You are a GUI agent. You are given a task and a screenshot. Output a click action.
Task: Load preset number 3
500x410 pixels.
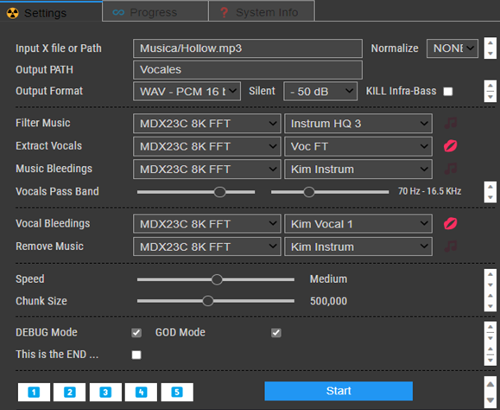coord(105,392)
